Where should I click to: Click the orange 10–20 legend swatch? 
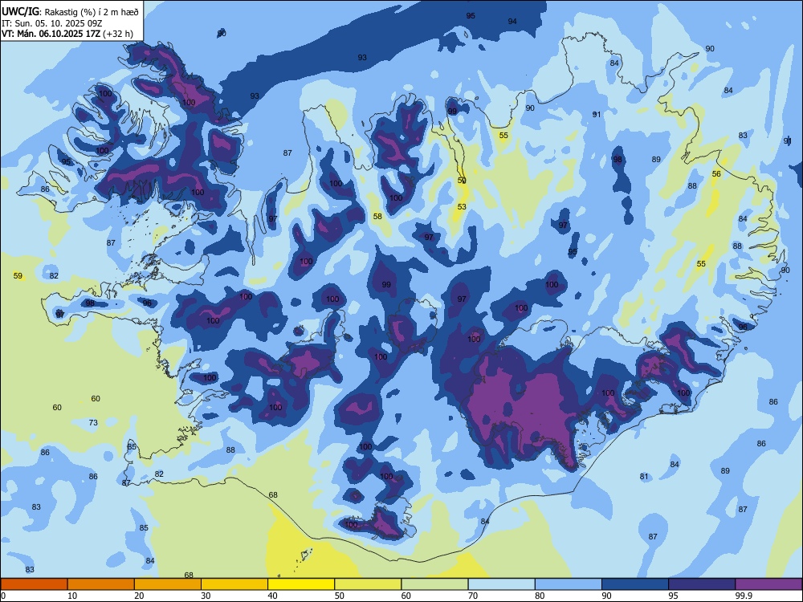101,584
